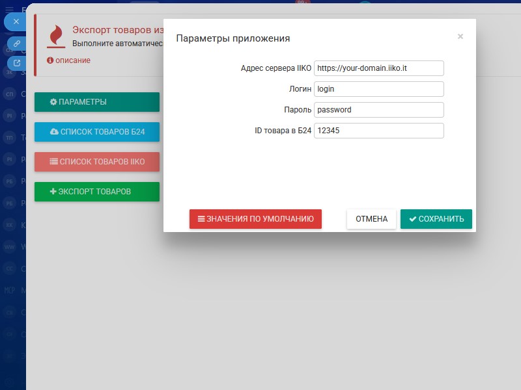The image size is (521, 390).
Task: Cancel with the Отмена button
Action: pos(371,219)
